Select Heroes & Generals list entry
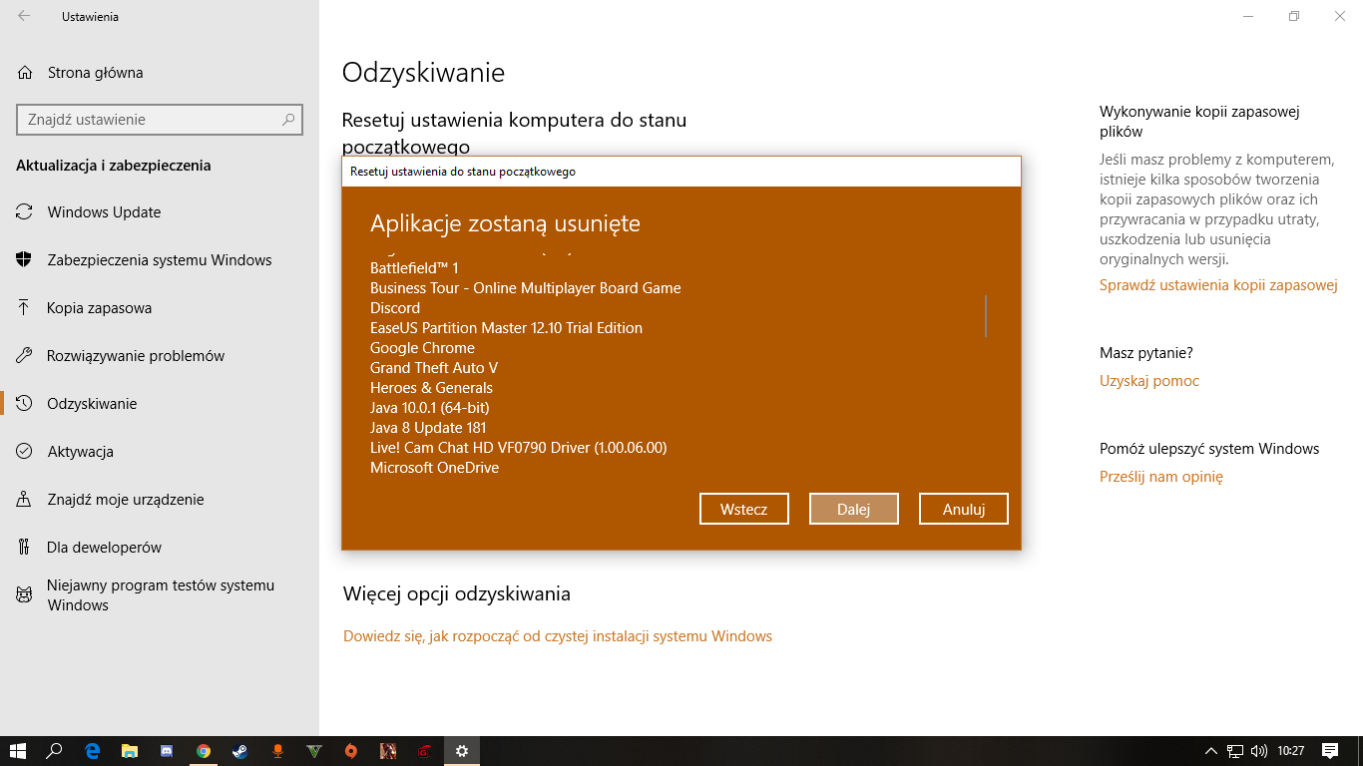The width and height of the screenshot is (1363, 766). (x=431, y=388)
